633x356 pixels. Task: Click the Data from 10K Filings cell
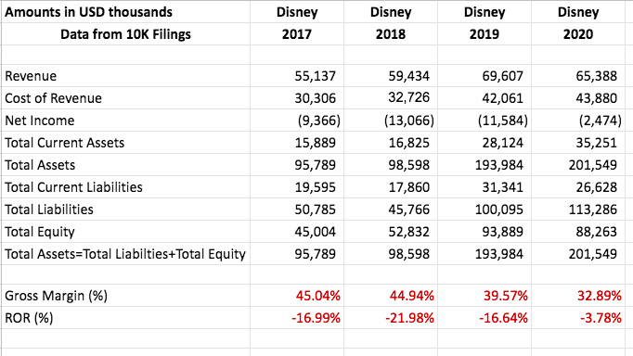pos(125,34)
